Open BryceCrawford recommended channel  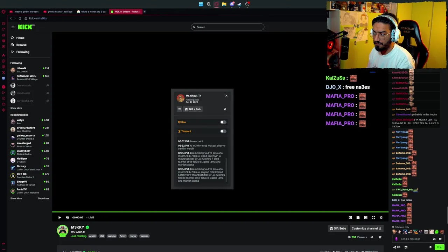[30, 129]
